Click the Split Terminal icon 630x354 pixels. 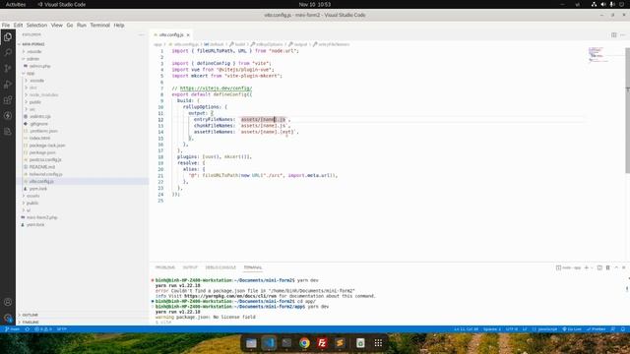[599, 267]
